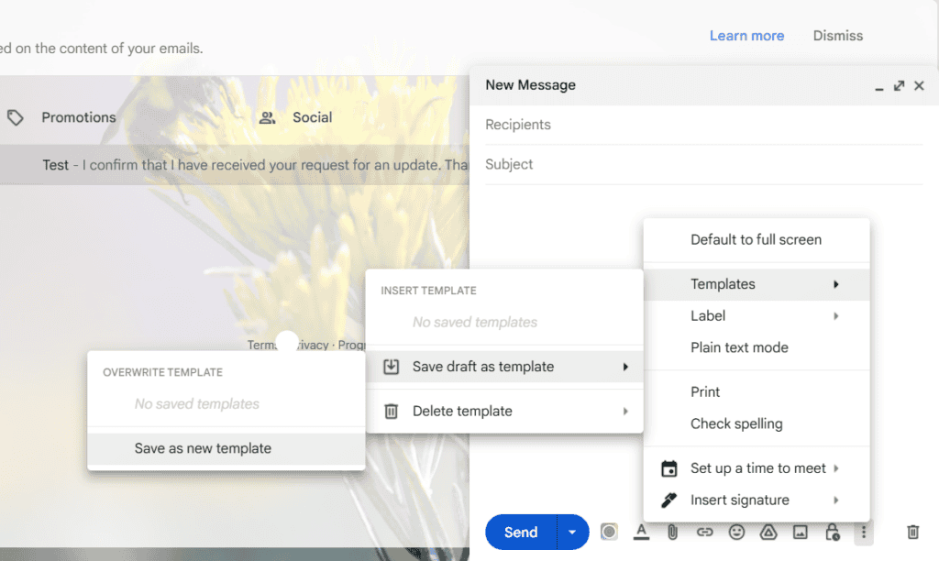Insert a link into the message
The image size is (939, 561).
[705, 532]
